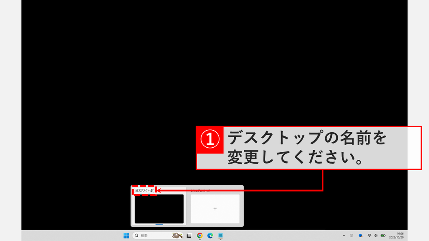The image size is (429, 241).
Task: Open the clock showing 10:06 and 2026/10/20
Action: tap(396, 236)
